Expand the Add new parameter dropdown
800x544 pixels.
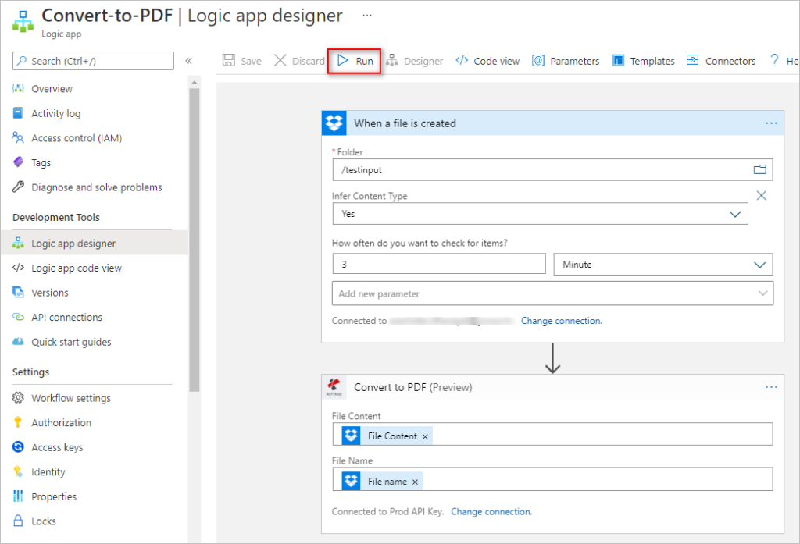click(762, 293)
